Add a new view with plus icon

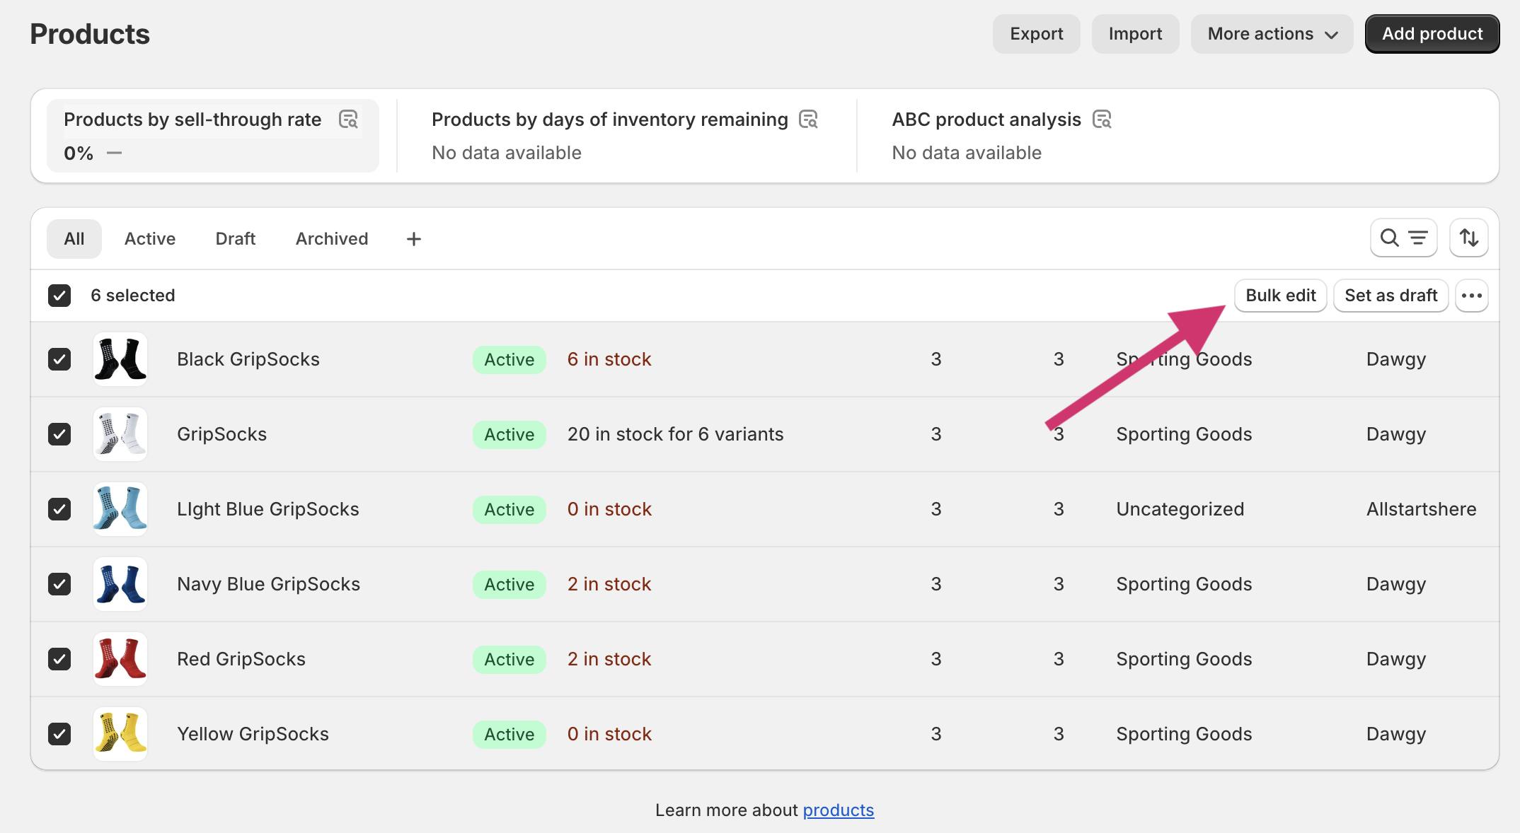pyautogui.click(x=414, y=239)
